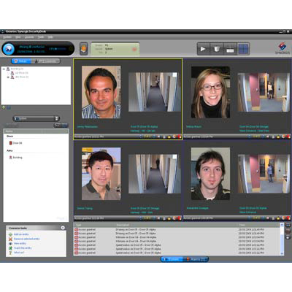This screenshot has height=292, width=292.
Task: Click the middle round icon right of event list
Action: tap(288, 231)
